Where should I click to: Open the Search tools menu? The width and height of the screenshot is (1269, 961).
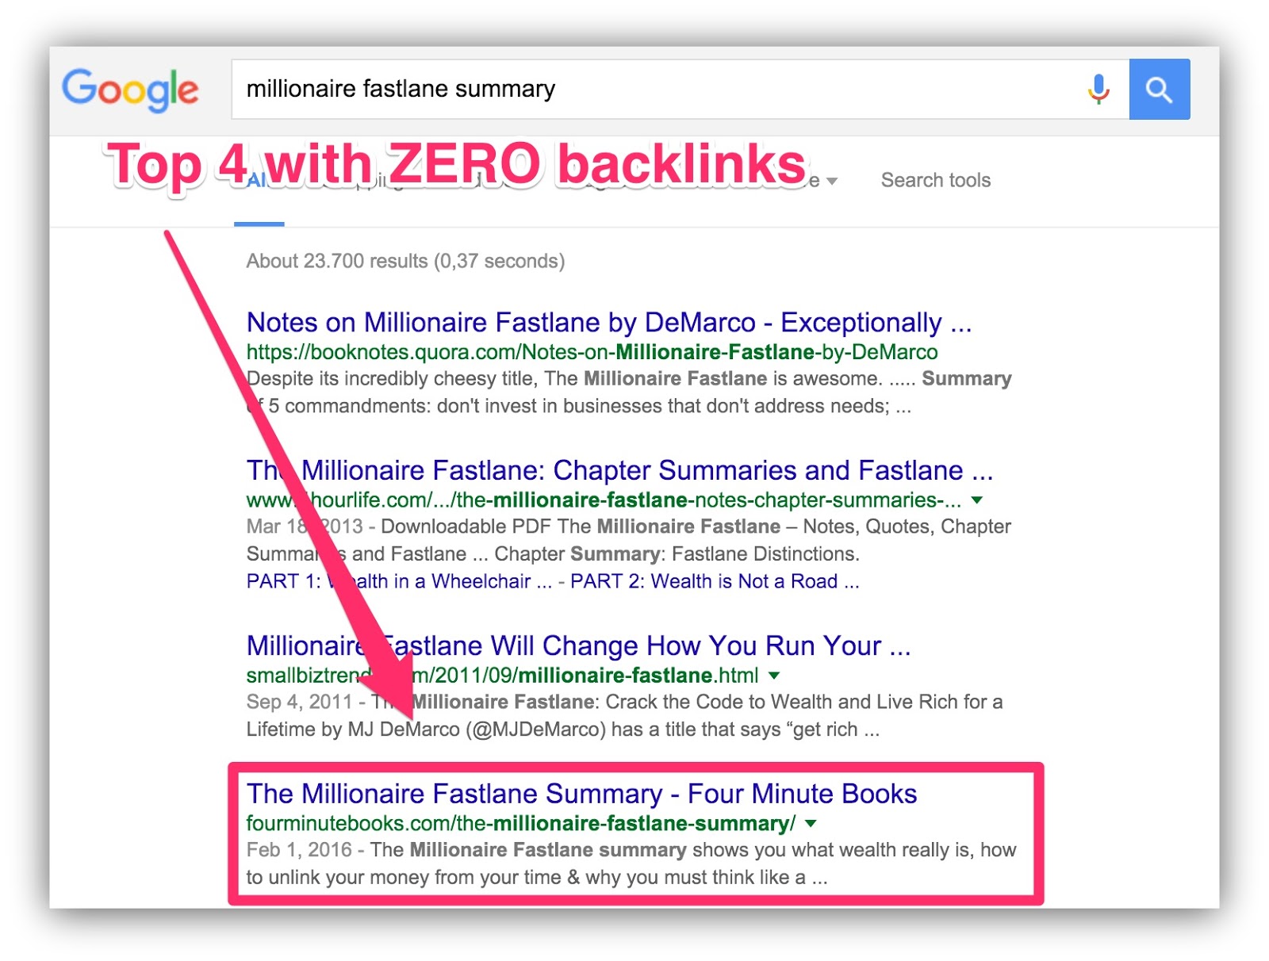(935, 180)
